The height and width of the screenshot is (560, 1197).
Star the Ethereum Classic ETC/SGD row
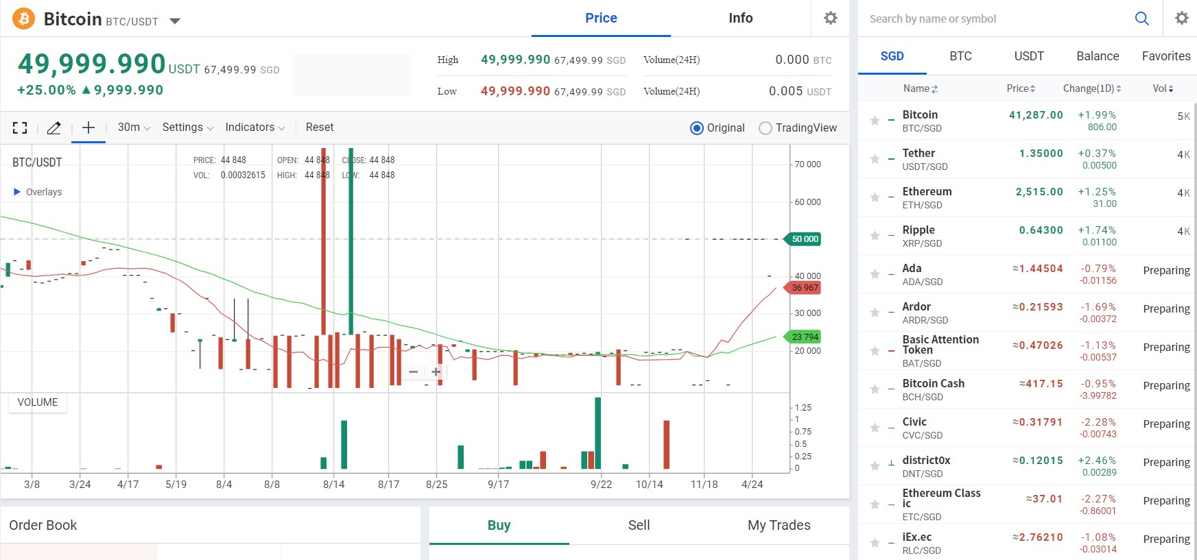click(x=875, y=504)
